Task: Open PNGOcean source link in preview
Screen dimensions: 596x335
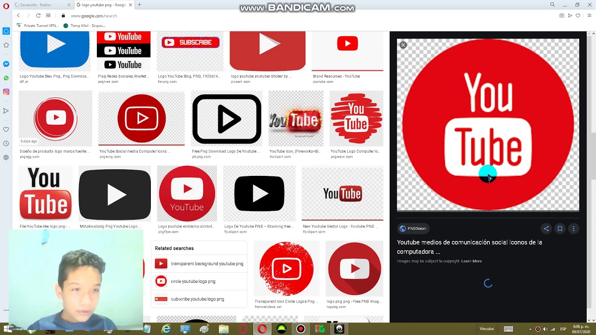Action: 413,228
